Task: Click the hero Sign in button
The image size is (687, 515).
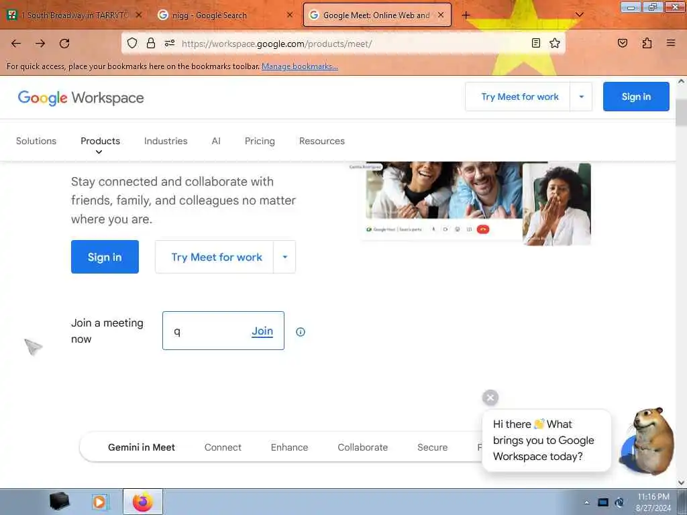Action: point(105,257)
